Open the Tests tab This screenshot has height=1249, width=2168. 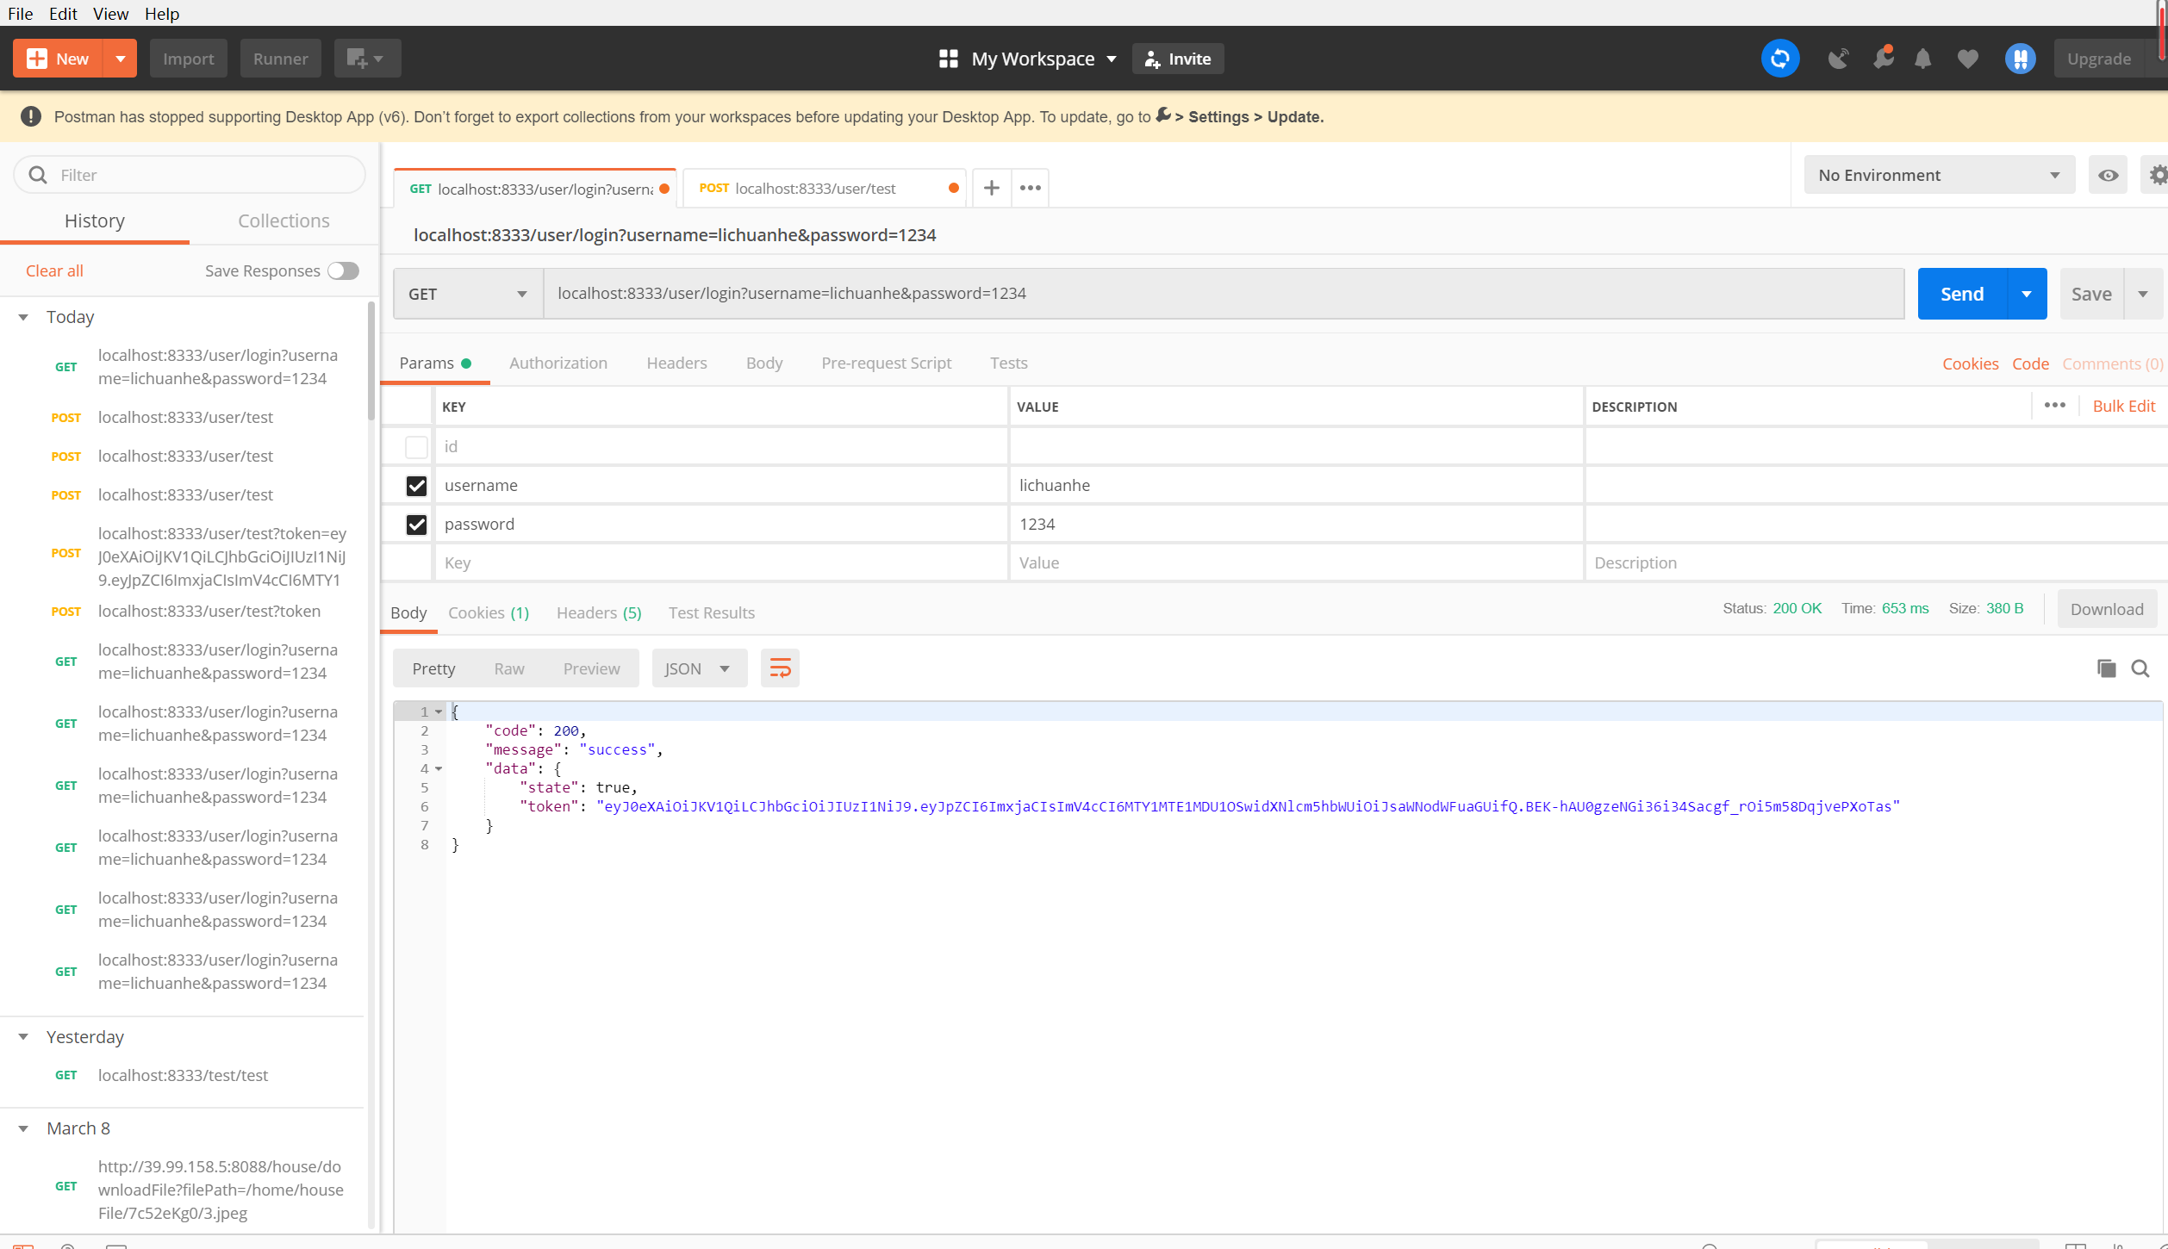click(1008, 363)
